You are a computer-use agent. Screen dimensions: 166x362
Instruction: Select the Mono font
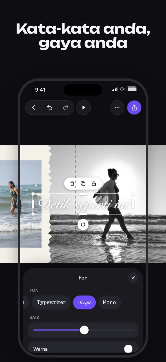(110, 302)
